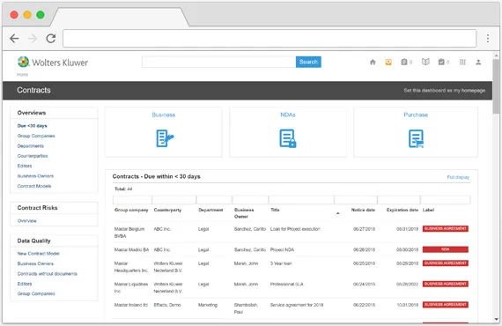Open Due <30 days overview

coord(32,126)
